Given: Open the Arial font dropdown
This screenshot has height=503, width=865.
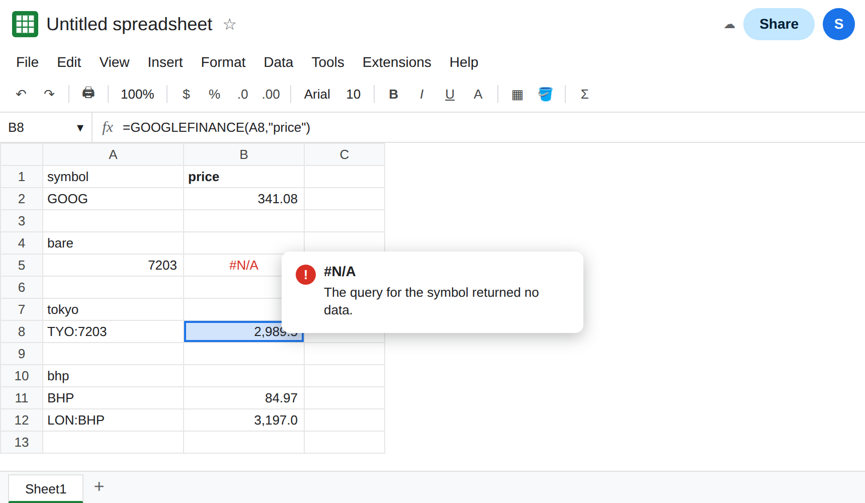Looking at the screenshot, I should (x=317, y=94).
